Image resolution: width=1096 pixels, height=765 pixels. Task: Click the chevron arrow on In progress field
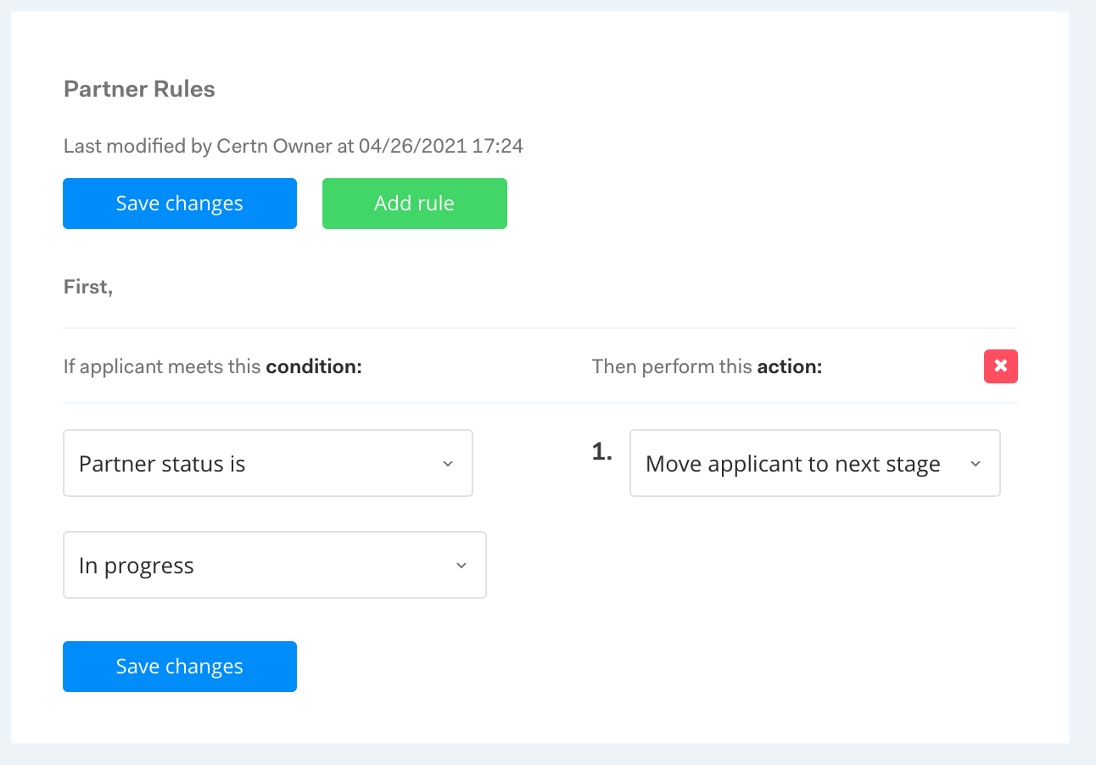pos(461,566)
